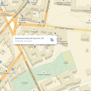Select the bus stop icon near building 47
The height and width of the screenshot is (91, 91).
point(13,69)
